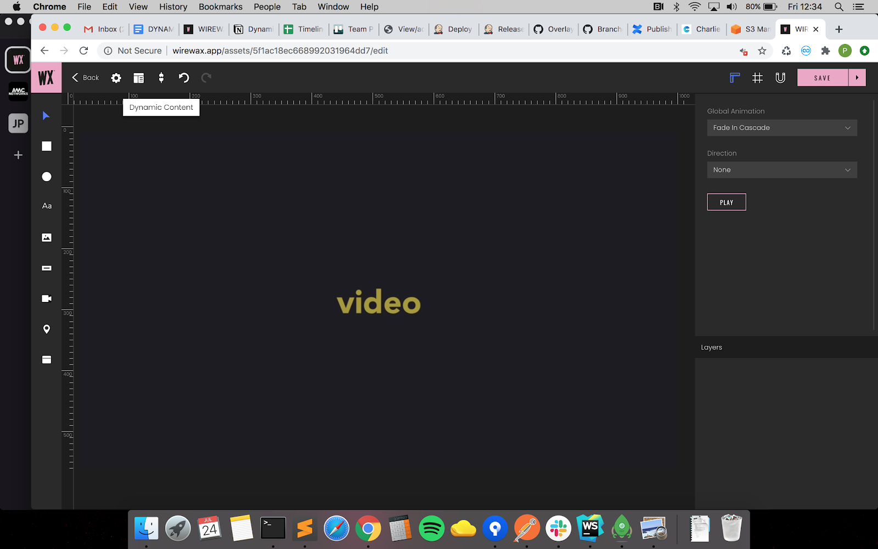
Task: Switch to the Deploy browser tab
Action: [454, 29]
